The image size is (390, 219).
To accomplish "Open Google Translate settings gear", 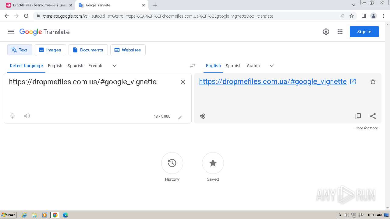I will pos(326,32).
